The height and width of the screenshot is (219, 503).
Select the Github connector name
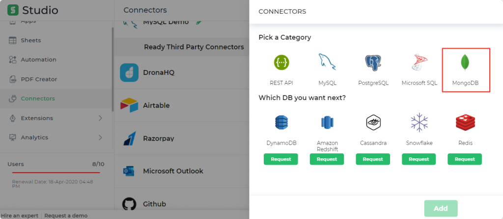click(154, 204)
